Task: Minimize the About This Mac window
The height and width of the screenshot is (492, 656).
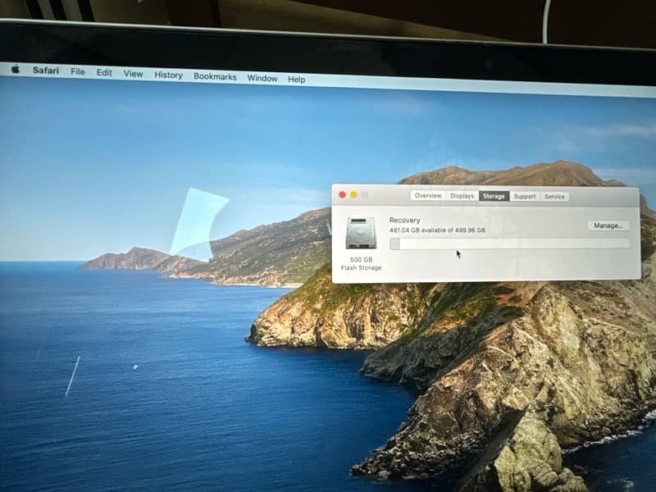Action: pyautogui.click(x=353, y=194)
